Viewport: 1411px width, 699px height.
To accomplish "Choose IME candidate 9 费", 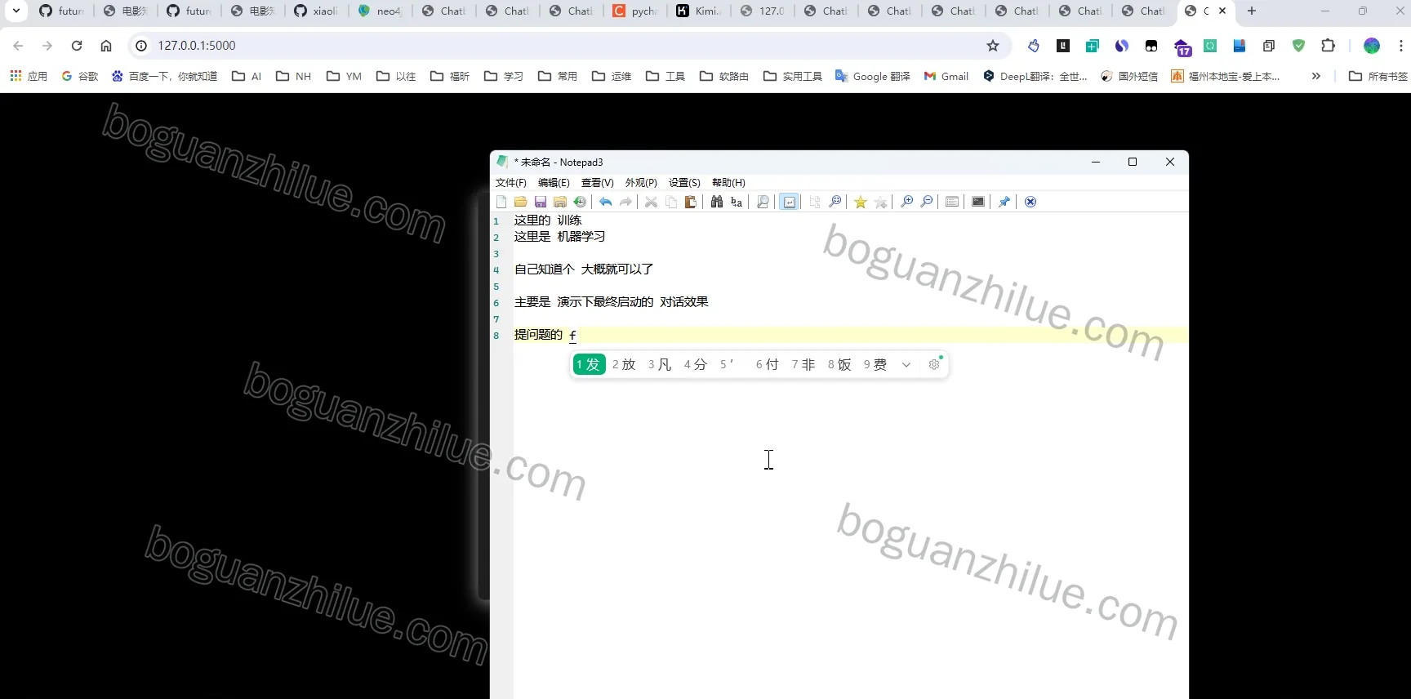I will (875, 364).
